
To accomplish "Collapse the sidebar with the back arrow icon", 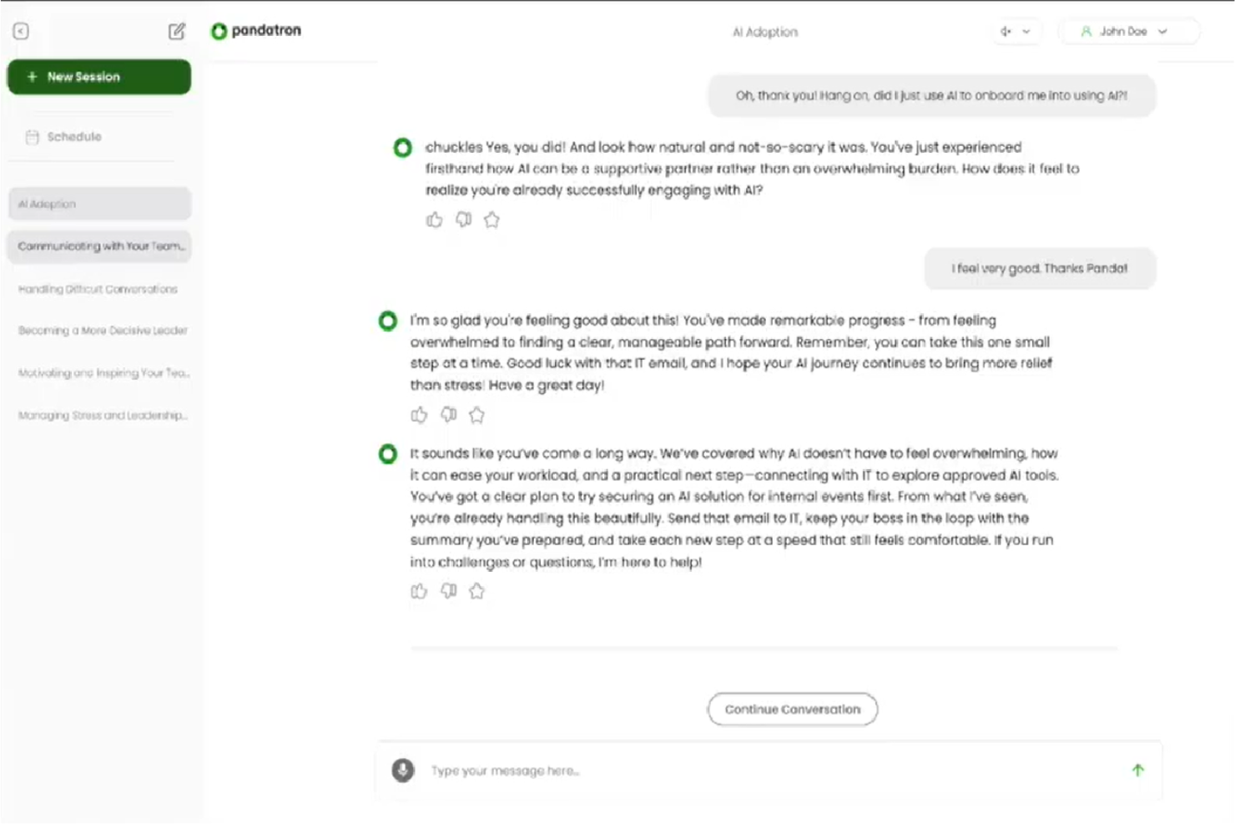I will pos(20,31).
